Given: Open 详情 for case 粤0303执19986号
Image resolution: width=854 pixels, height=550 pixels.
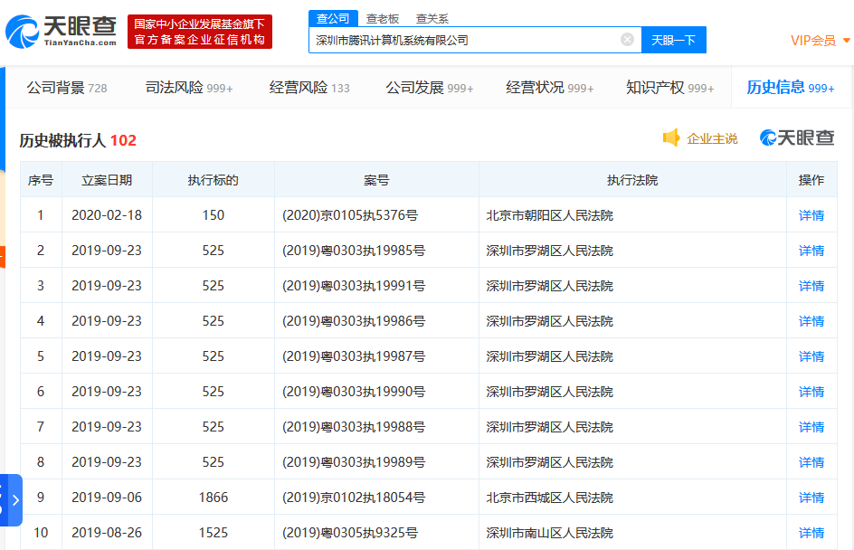Looking at the screenshot, I should tap(811, 321).
